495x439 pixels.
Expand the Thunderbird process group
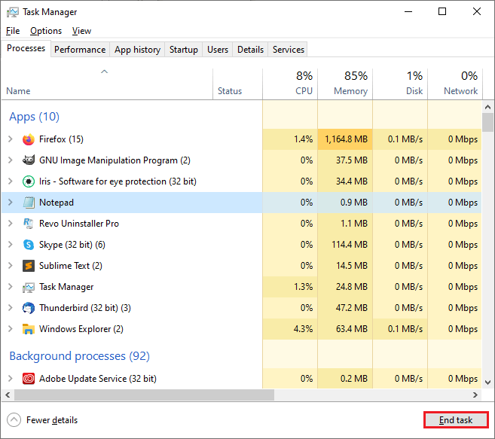pos(11,308)
